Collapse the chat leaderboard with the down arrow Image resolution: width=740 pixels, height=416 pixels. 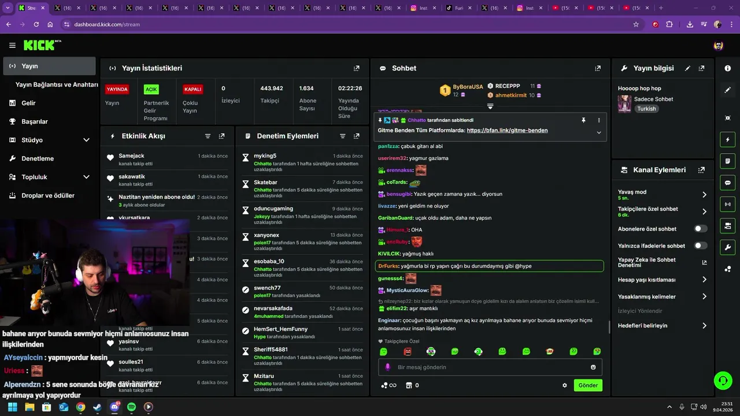(x=490, y=106)
